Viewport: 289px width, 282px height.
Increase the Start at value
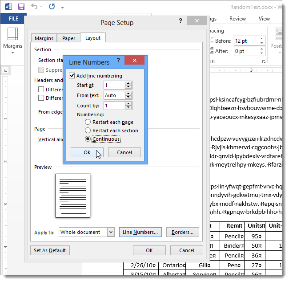coord(128,83)
